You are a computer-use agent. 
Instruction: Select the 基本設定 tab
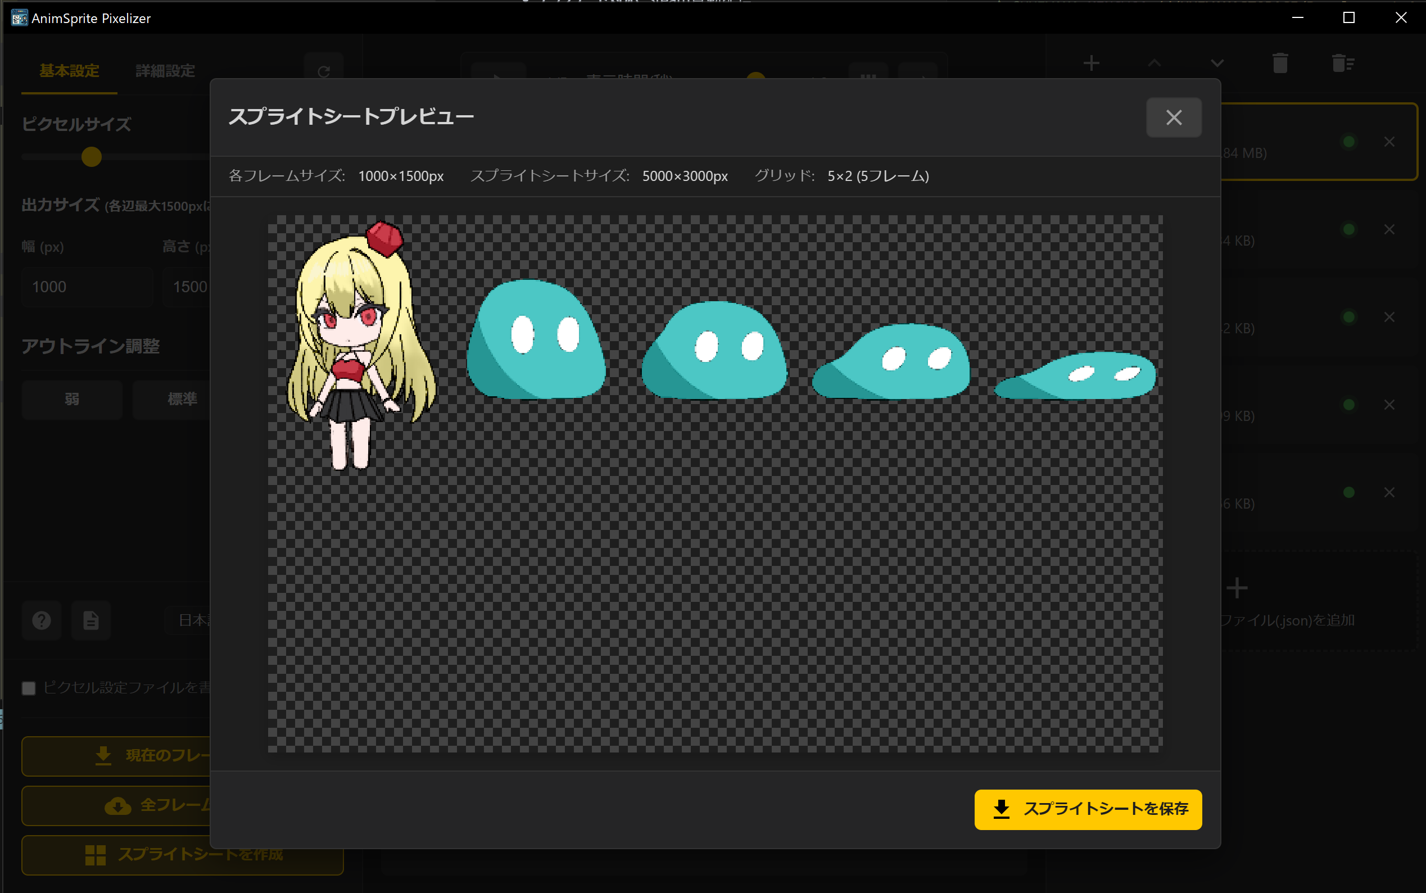[69, 70]
